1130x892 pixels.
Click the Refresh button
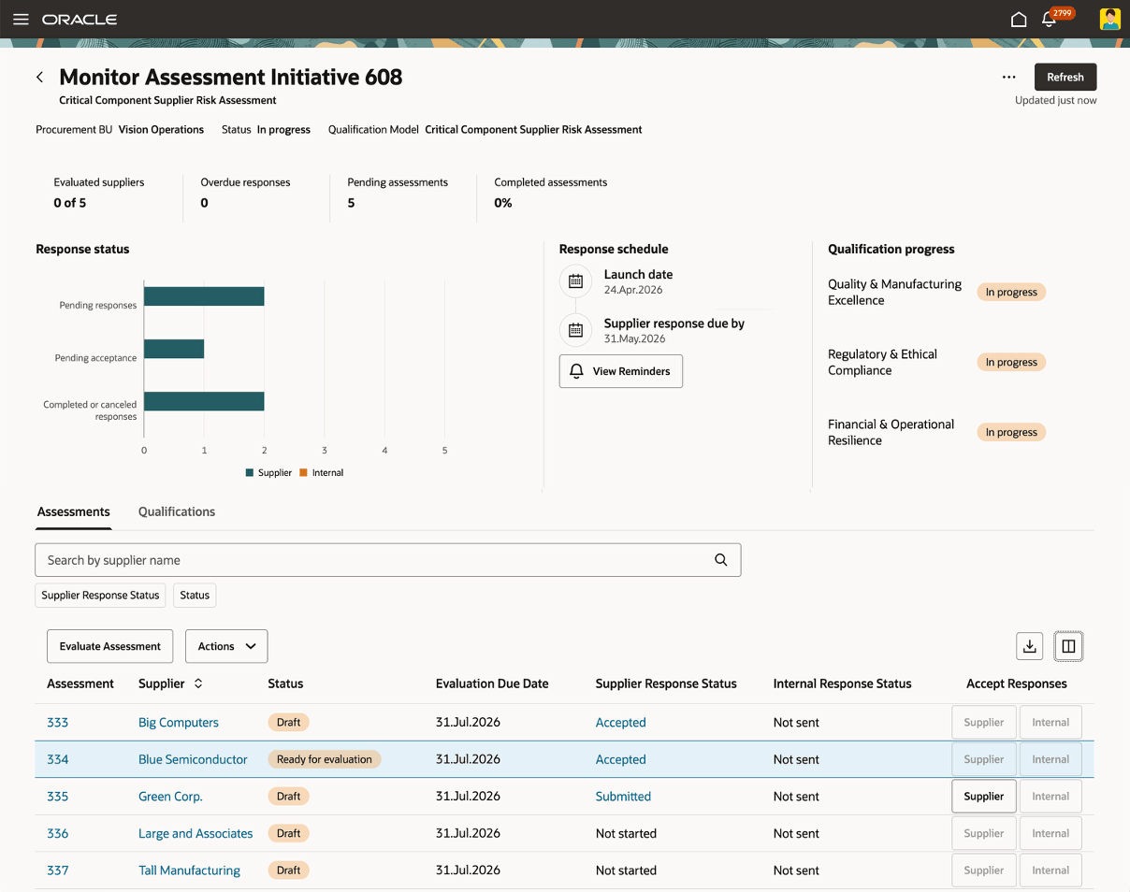pos(1065,77)
